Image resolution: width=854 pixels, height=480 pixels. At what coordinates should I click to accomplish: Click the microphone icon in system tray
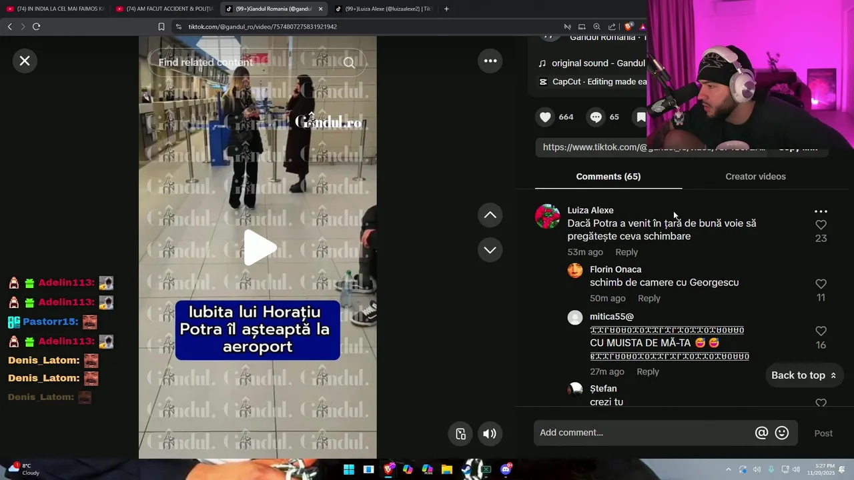[x=771, y=470]
